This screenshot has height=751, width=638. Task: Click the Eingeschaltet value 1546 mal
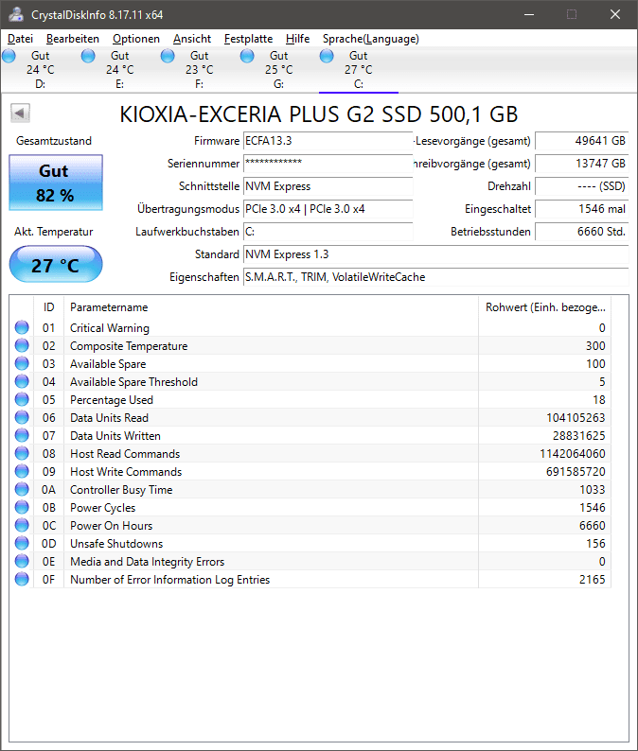point(582,209)
